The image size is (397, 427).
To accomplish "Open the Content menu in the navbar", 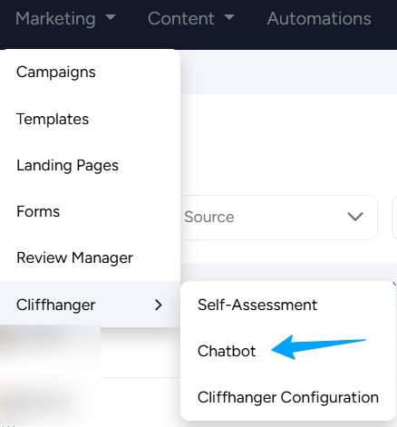I will click(x=191, y=19).
